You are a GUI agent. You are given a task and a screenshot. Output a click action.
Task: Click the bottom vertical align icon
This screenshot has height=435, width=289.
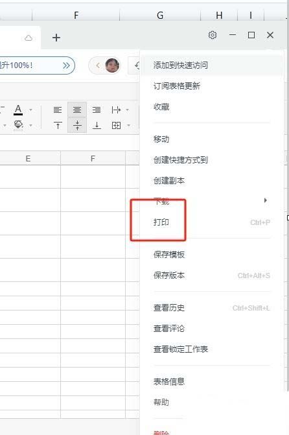[97, 125]
